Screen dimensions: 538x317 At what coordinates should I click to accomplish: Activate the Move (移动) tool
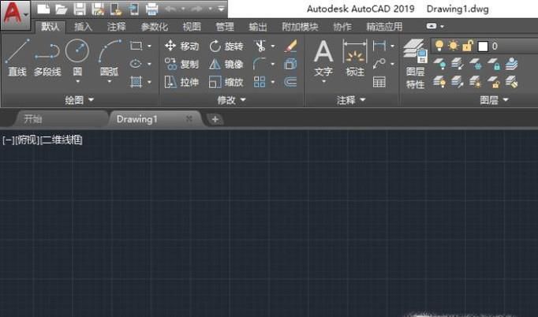(181, 47)
